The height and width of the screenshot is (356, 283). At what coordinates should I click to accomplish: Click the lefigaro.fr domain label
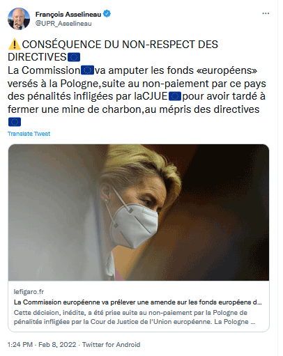29,292
